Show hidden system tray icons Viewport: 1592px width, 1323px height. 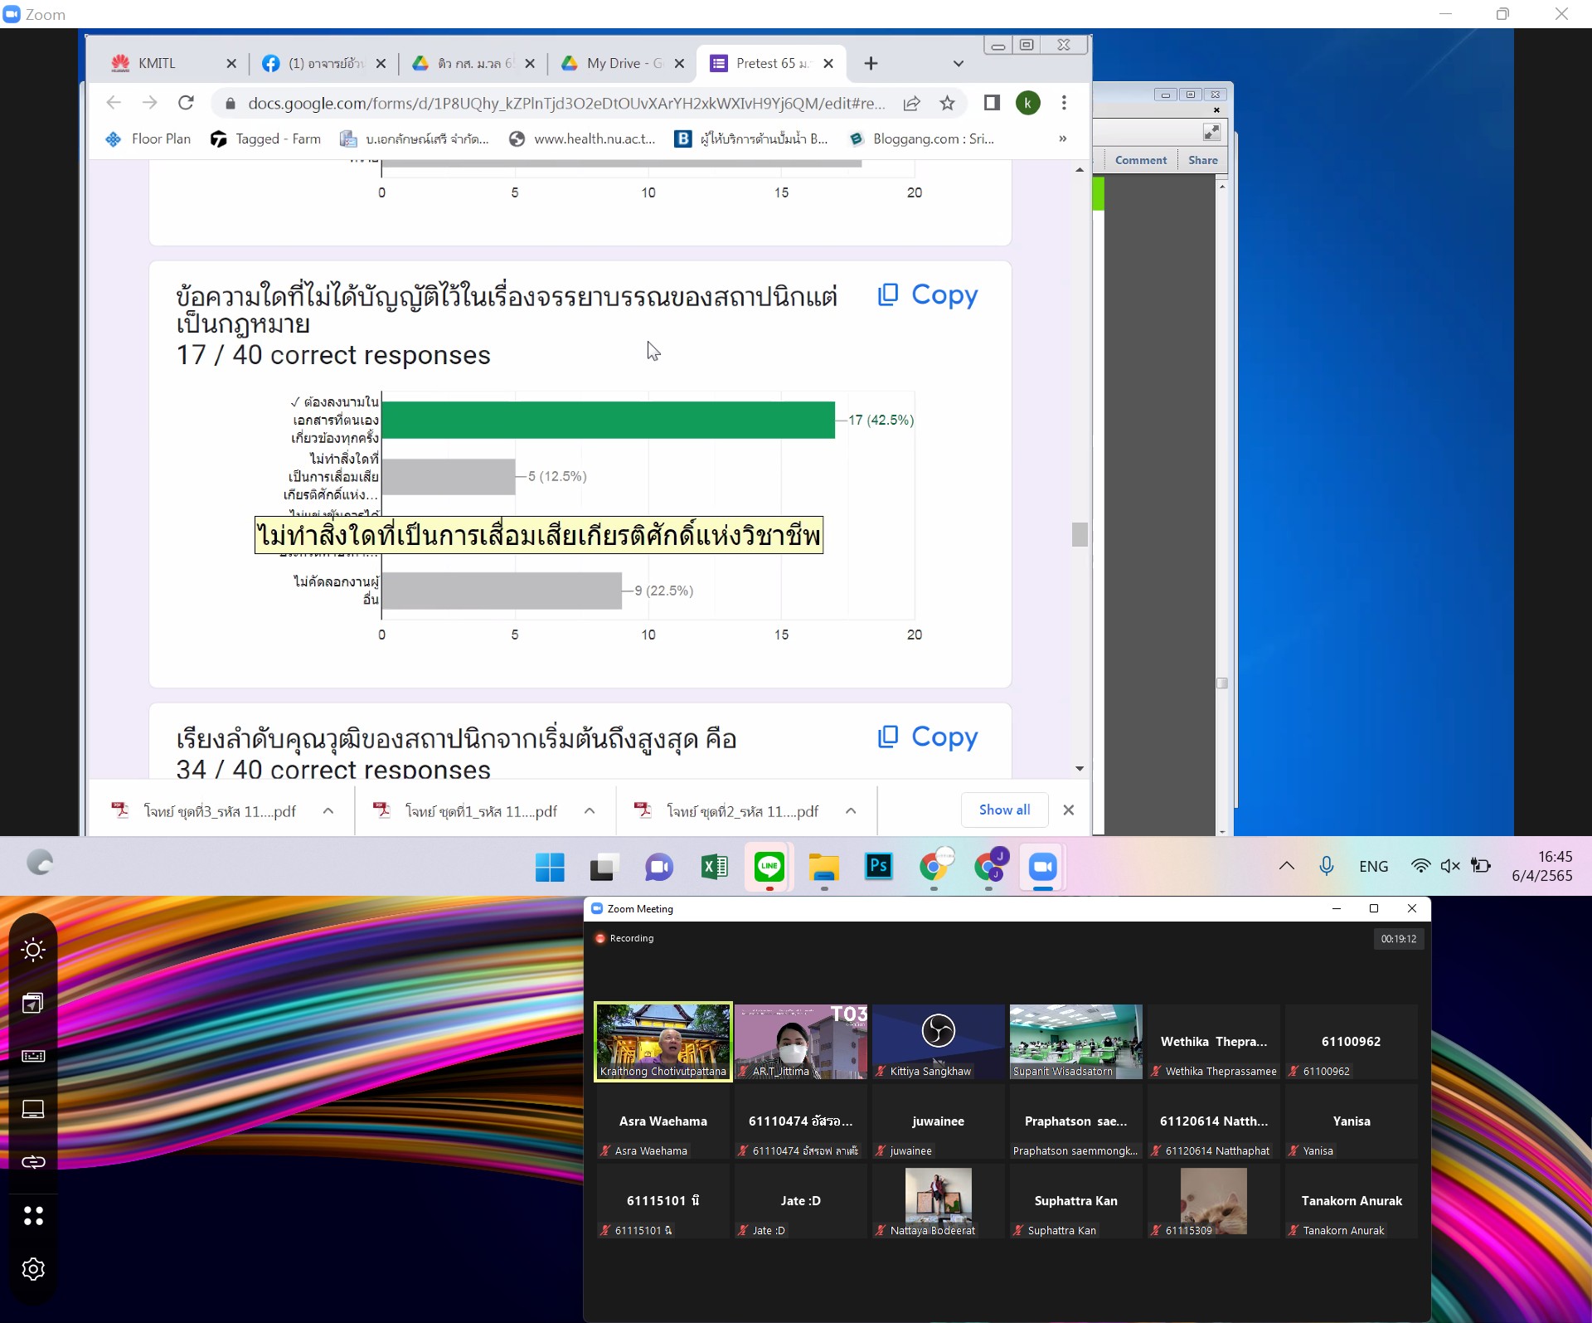coord(1286,866)
